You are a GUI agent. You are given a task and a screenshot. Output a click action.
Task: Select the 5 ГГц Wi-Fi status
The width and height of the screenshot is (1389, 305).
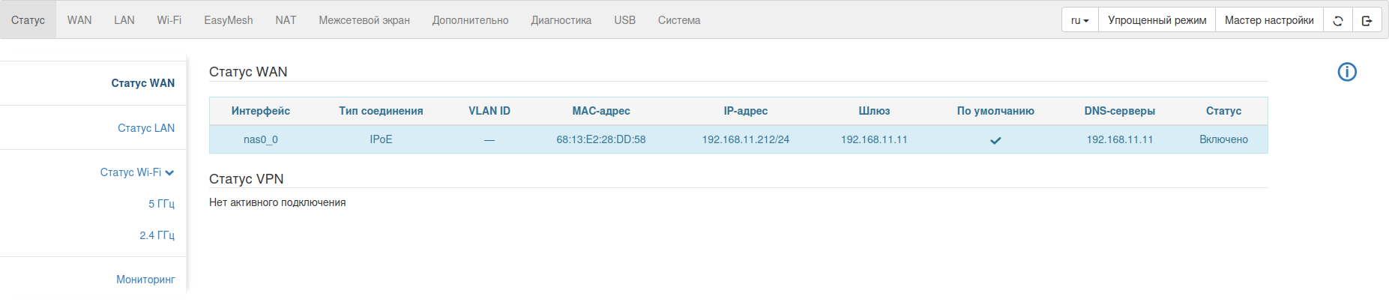point(161,204)
